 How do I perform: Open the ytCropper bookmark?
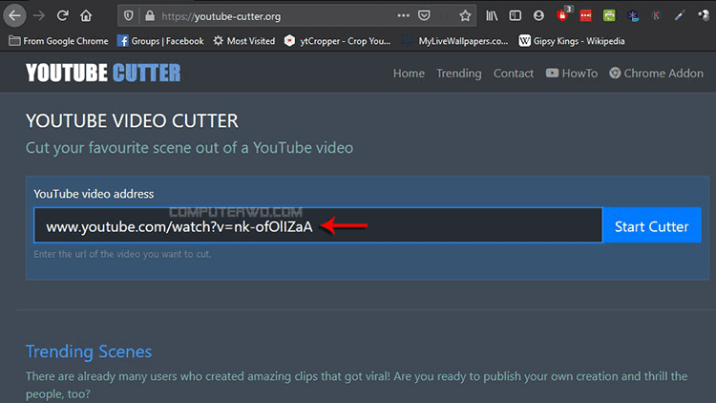337,41
